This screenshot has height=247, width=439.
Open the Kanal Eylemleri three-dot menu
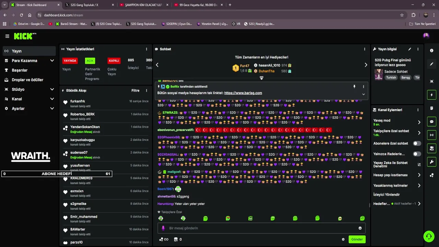(418, 110)
